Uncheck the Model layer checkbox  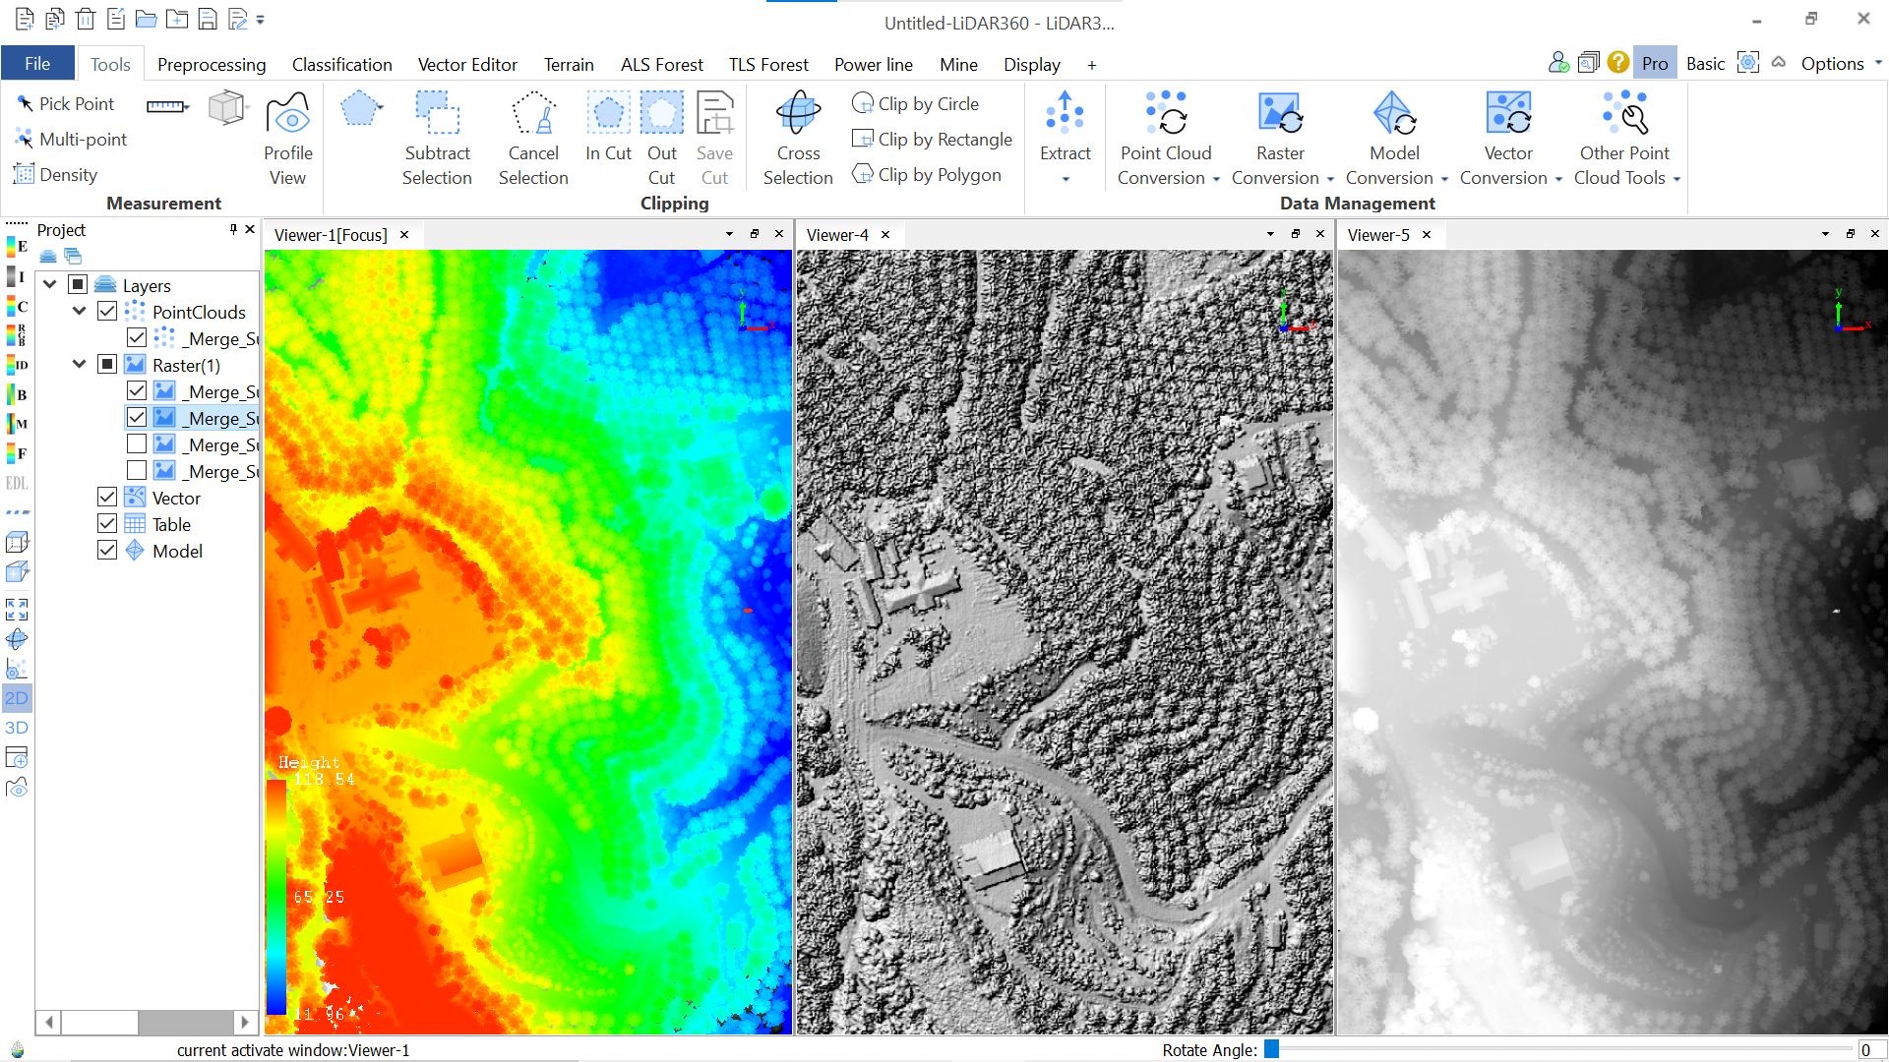(107, 551)
